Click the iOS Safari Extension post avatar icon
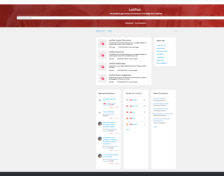224x176 pixels. 100,100
